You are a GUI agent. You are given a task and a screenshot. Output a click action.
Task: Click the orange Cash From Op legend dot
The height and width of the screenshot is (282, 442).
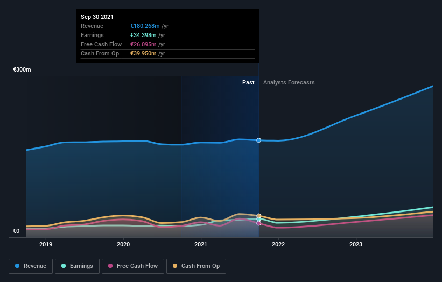175,266
